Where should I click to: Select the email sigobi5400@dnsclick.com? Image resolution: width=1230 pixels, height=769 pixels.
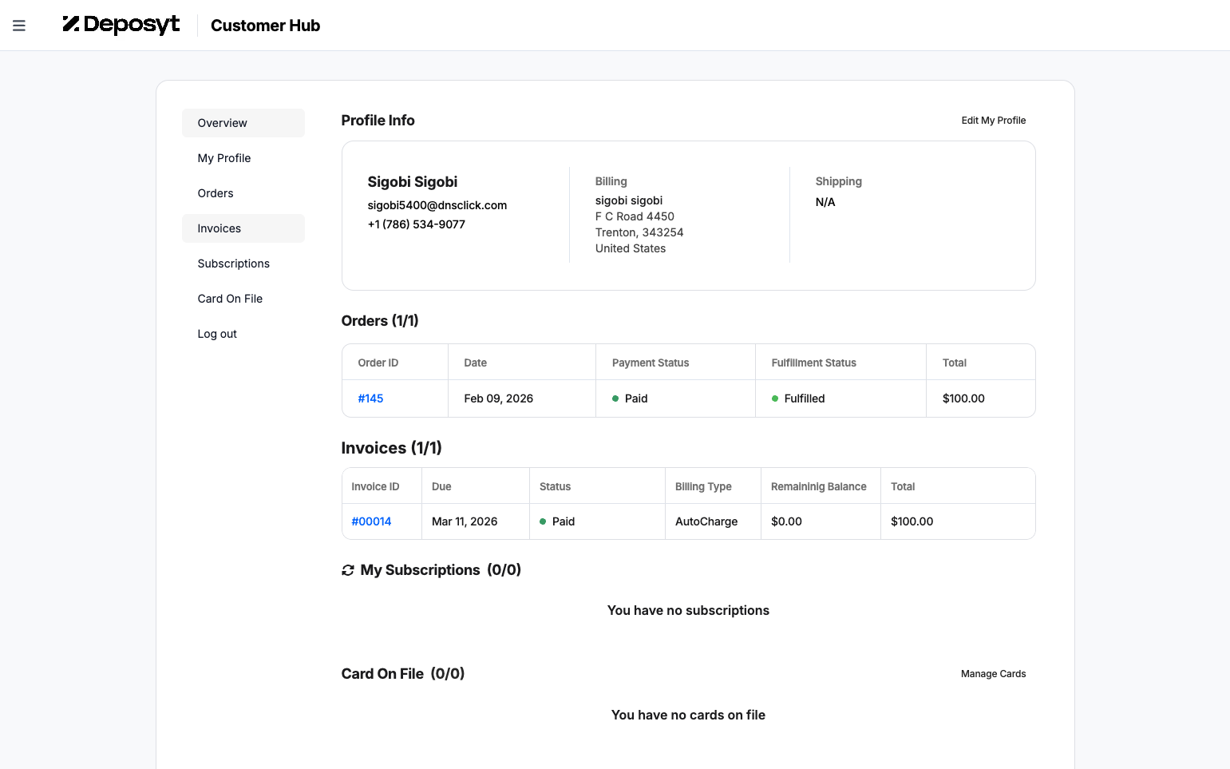(437, 205)
